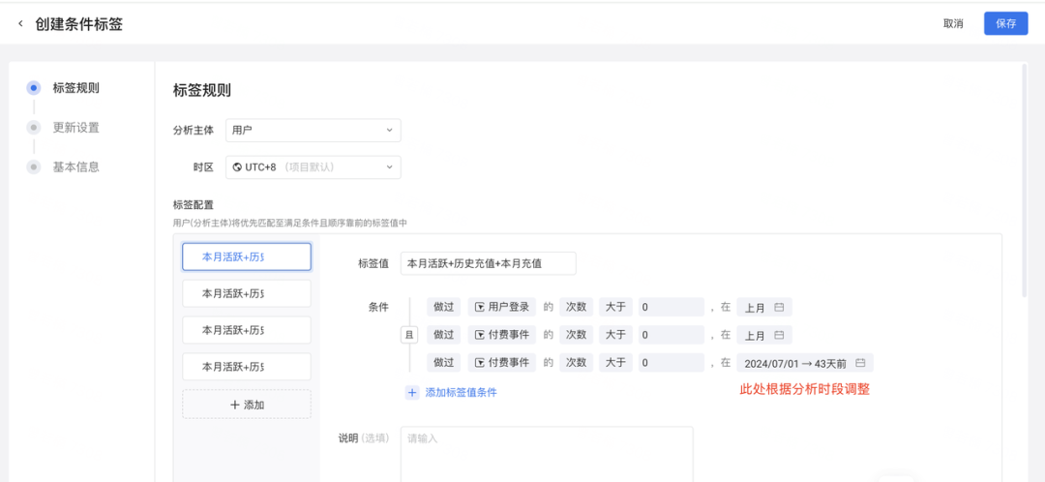The width and height of the screenshot is (1045, 482).
Task: Open the 付费事件 selector in the 2024/07/01 row
Action: pyautogui.click(x=502, y=363)
